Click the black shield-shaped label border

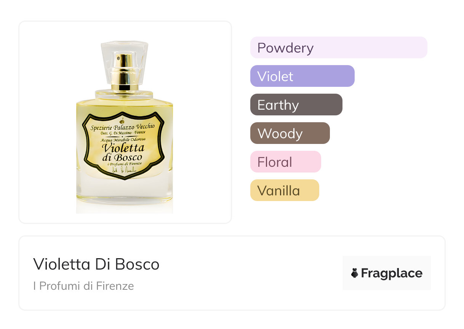click(x=85, y=142)
